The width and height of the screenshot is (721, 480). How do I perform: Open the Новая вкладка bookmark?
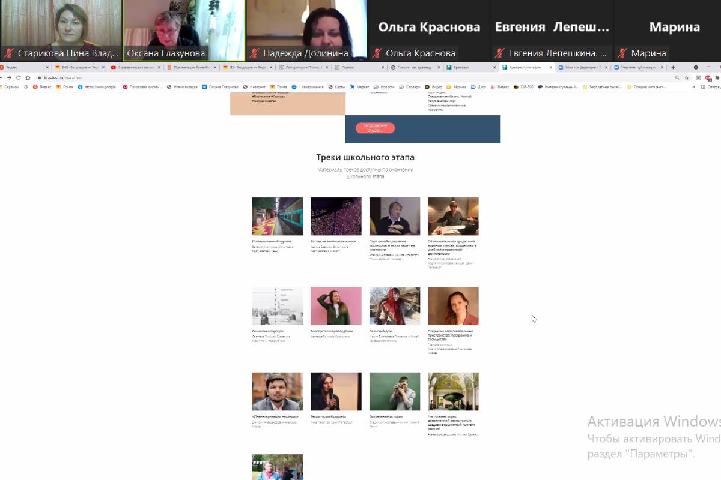pos(182,87)
